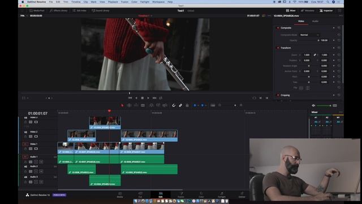
Task: Play timeline in reverse
Action: click(136, 98)
